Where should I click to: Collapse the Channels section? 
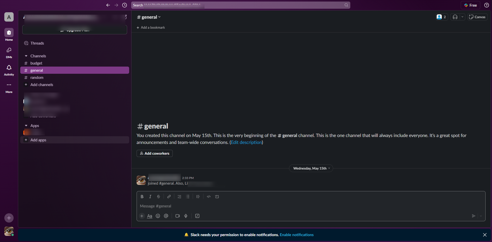pos(26,56)
